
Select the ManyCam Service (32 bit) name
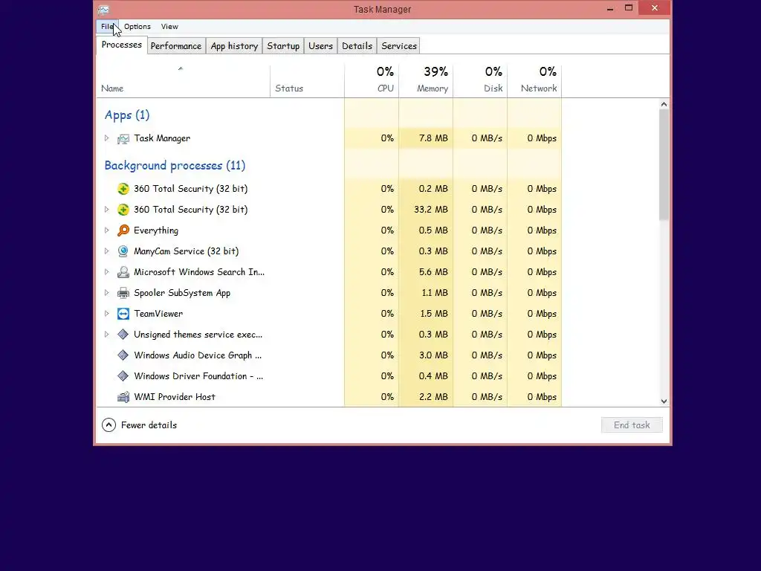(187, 251)
